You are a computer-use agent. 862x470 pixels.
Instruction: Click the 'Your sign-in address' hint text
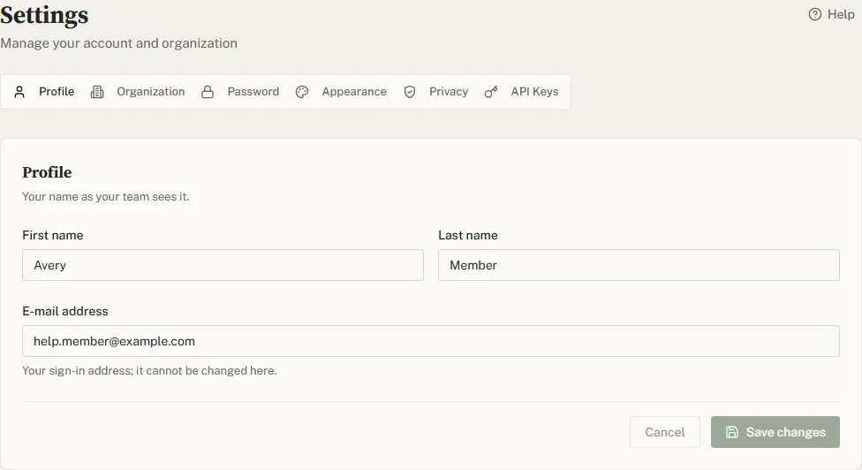149,370
